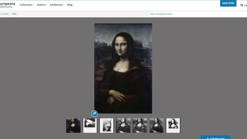Select the fourth grayscale portrait thumbnail

123,125
